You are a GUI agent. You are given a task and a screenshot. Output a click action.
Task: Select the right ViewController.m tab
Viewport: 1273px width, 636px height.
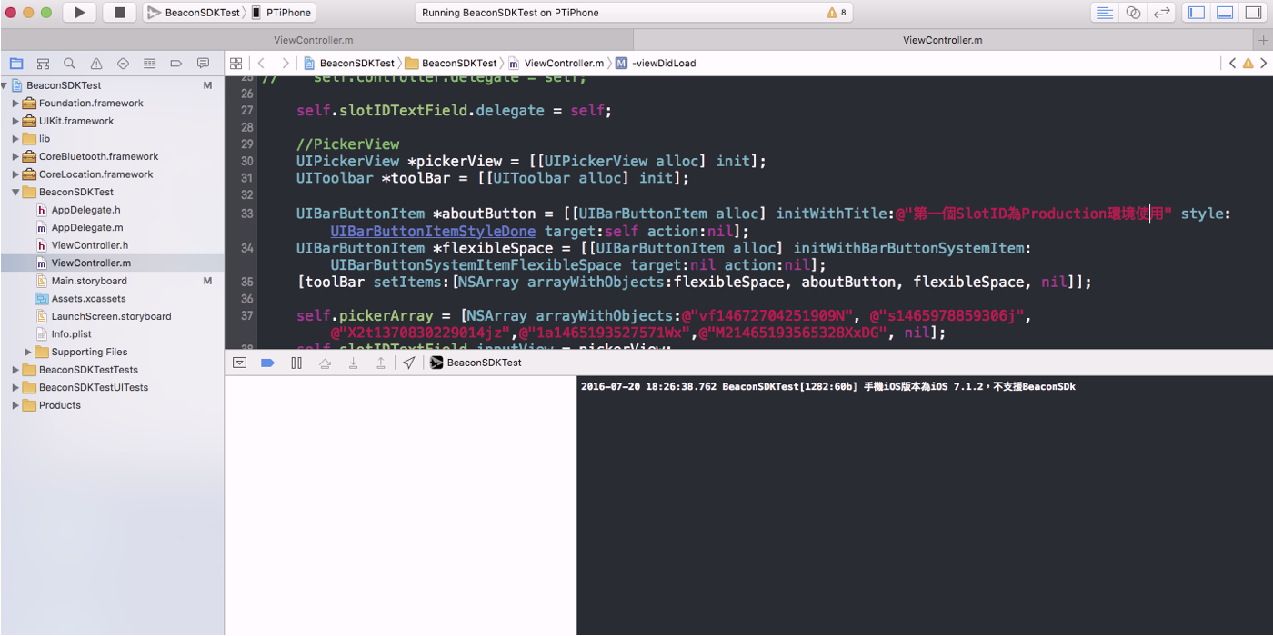coord(942,40)
